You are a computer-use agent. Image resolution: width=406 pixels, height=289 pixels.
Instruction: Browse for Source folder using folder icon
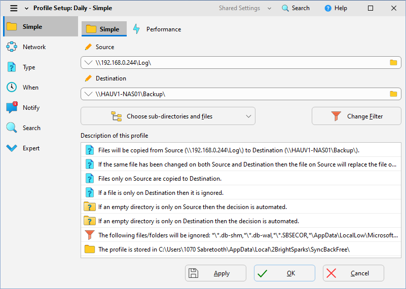pos(393,63)
